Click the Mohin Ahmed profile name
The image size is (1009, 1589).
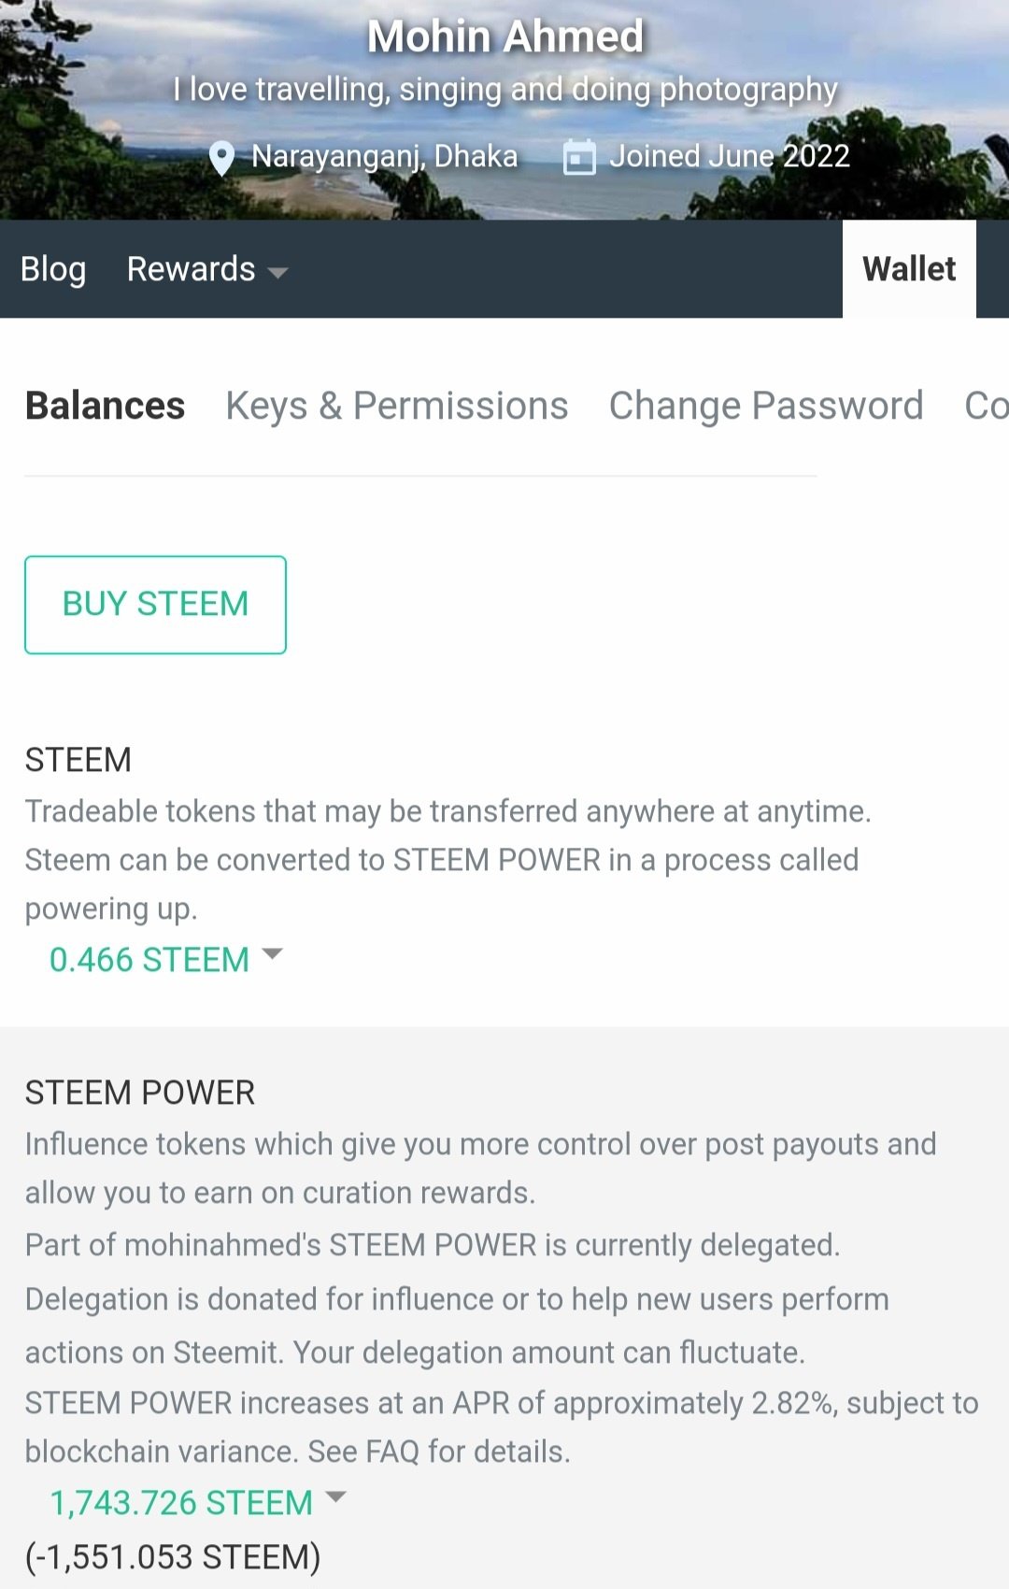(x=505, y=37)
